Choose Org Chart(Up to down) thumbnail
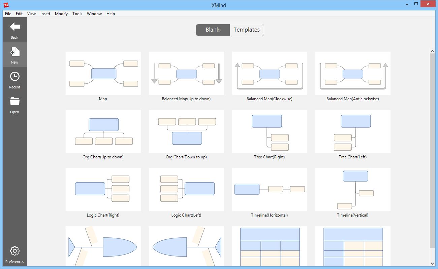This screenshot has width=438, height=269. pyautogui.click(x=103, y=131)
